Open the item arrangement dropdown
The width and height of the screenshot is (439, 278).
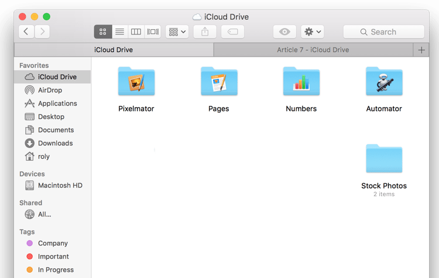point(177,32)
